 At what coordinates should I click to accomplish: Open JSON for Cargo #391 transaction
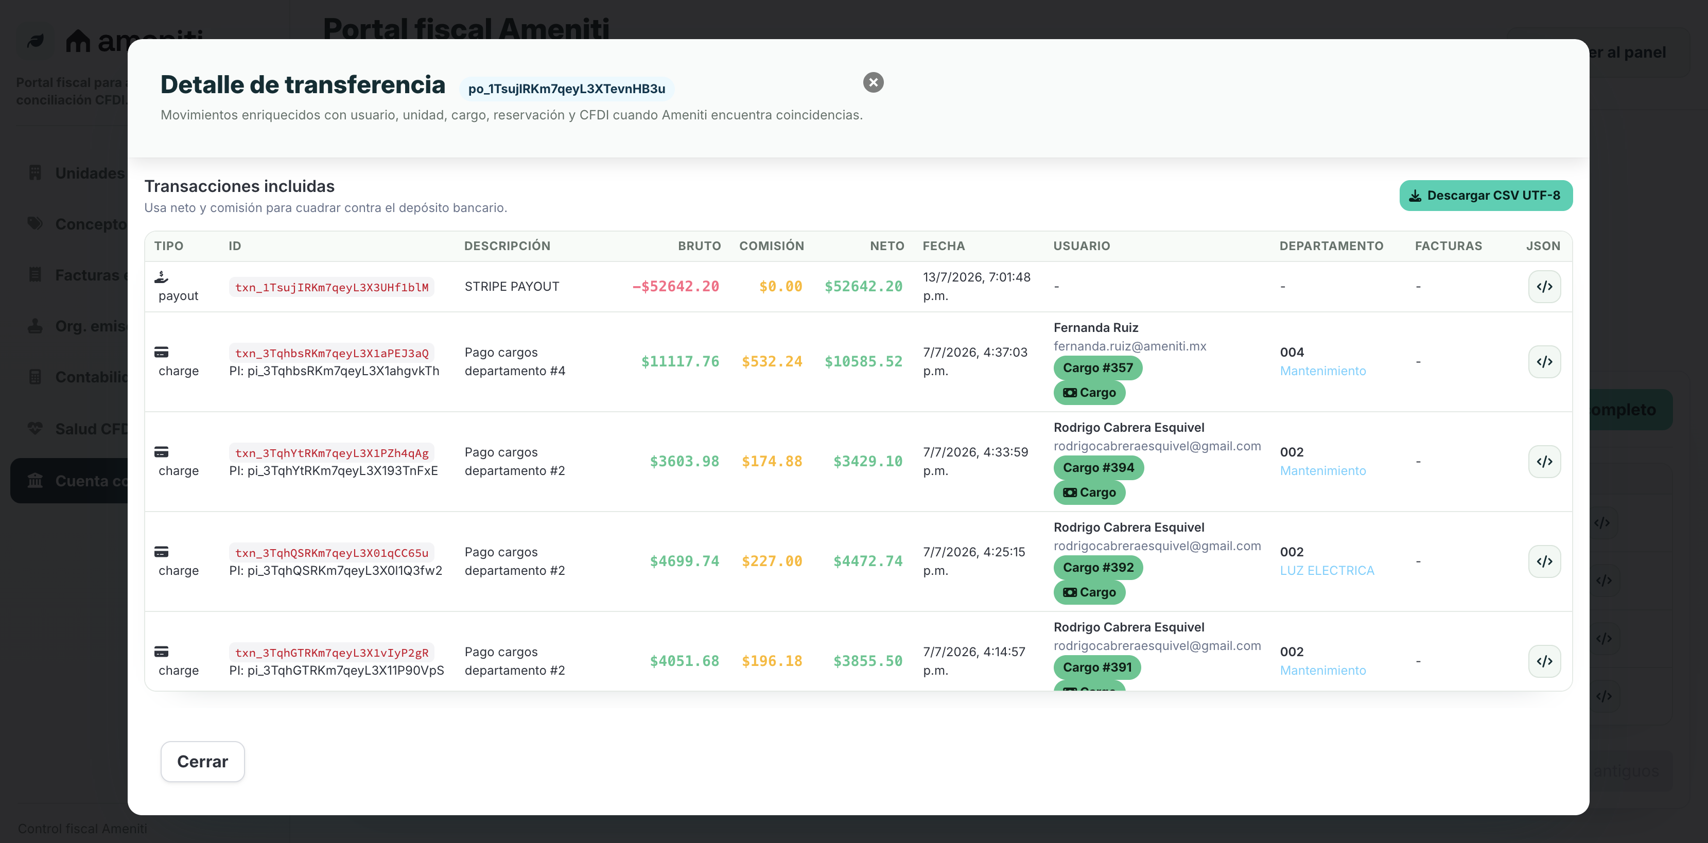1544,661
